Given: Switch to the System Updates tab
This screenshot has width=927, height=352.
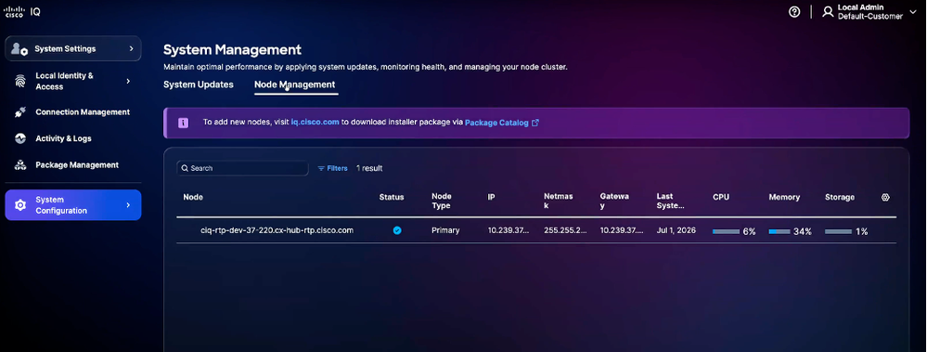Looking at the screenshot, I should click(x=198, y=85).
